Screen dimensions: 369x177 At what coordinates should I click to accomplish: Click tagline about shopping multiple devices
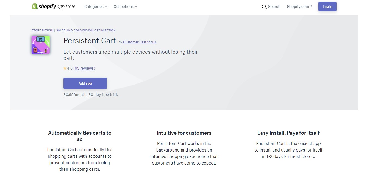click(x=130, y=55)
